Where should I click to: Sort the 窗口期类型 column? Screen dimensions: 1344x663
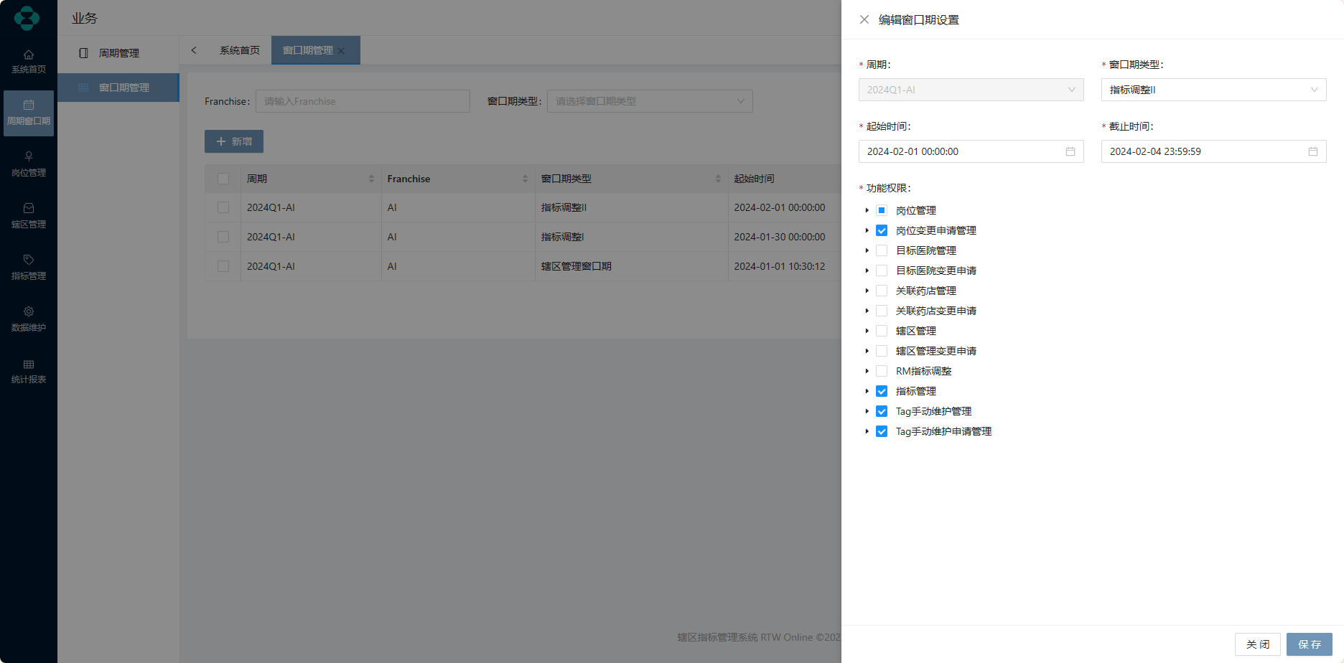coord(718,179)
